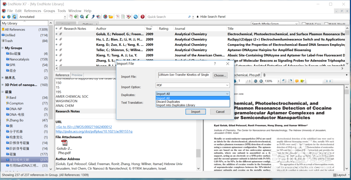Open the PDF zoom 130% dropdown
Image resolution: width=351 pixels, height=180 pixels.
(x=279, y=81)
